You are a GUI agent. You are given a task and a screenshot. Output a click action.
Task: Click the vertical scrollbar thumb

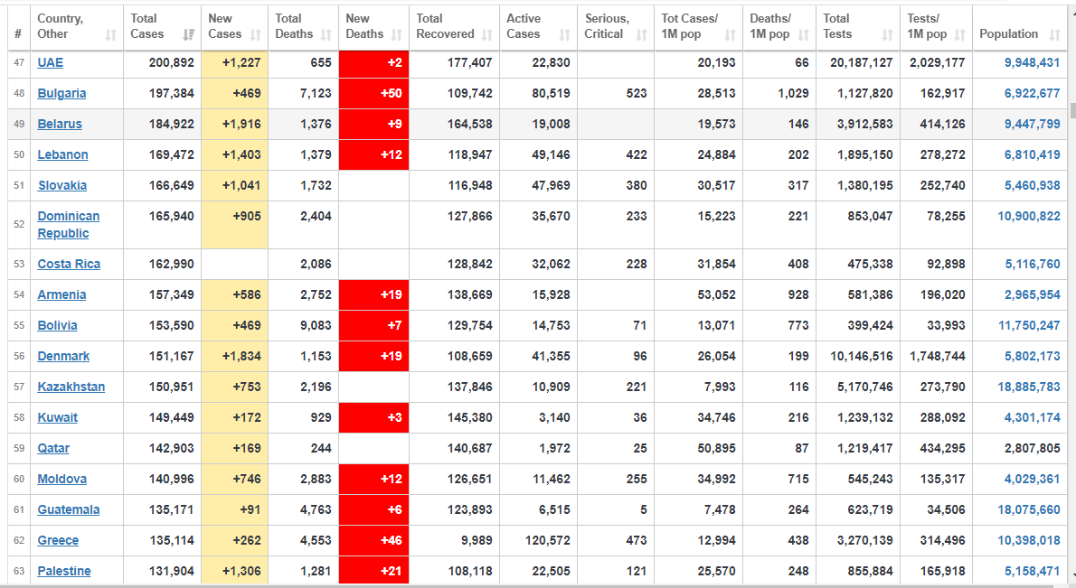coord(1071,110)
